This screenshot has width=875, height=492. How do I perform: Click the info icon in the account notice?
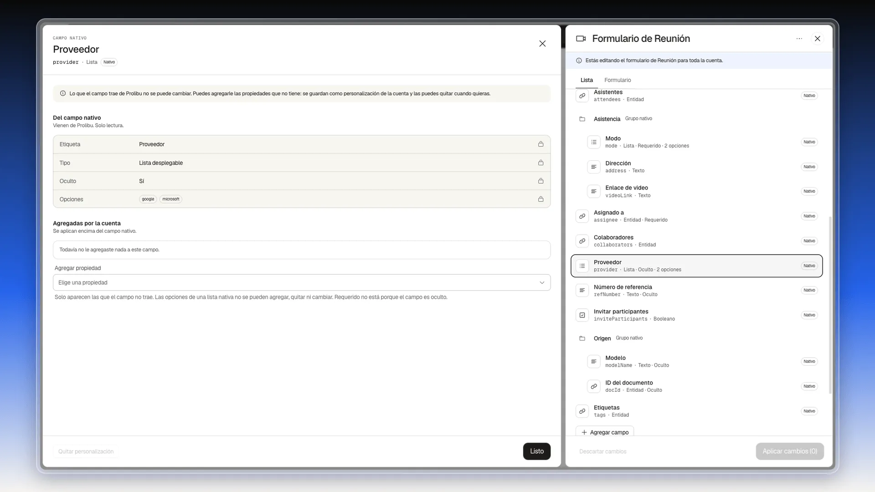click(x=579, y=61)
